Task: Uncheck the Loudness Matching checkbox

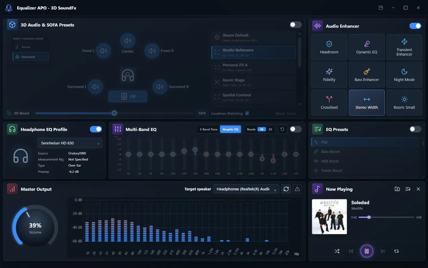Action: pos(247,114)
